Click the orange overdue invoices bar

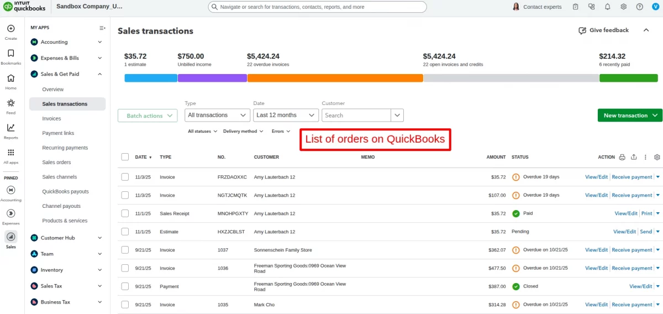[x=335, y=78]
